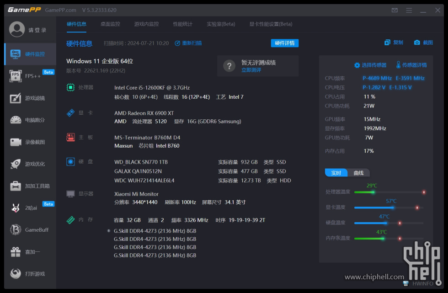Switch to the 桌面监控 tab
The image size is (448, 293).
click(110, 24)
